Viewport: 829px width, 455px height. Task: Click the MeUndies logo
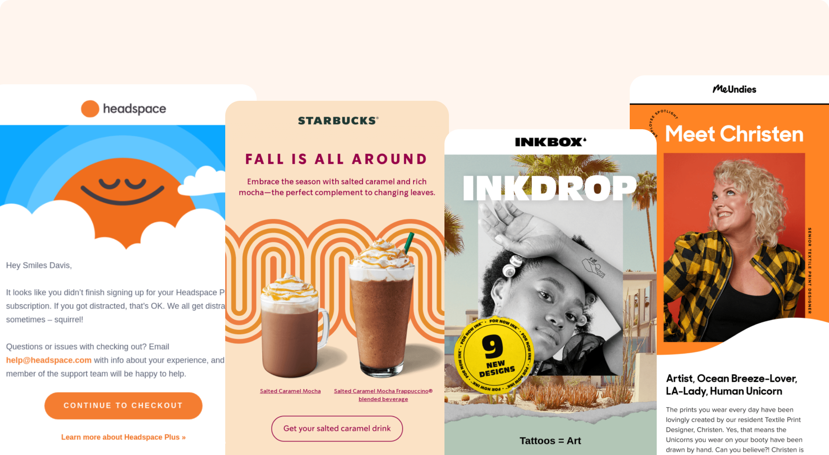(x=734, y=89)
